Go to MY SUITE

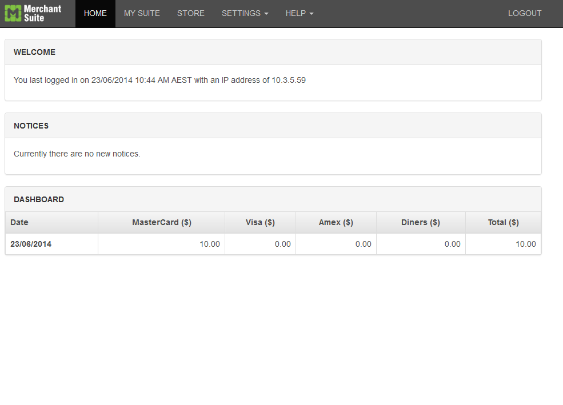point(142,13)
